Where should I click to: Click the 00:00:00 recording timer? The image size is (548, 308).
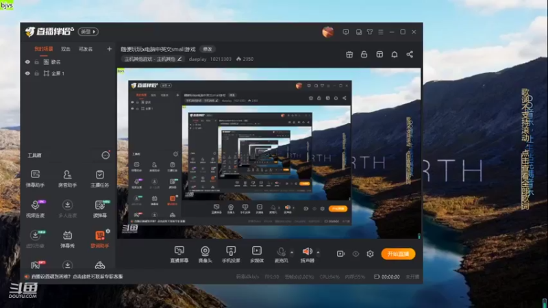click(x=387, y=277)
